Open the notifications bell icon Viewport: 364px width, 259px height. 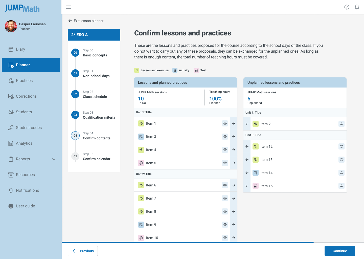357,7
